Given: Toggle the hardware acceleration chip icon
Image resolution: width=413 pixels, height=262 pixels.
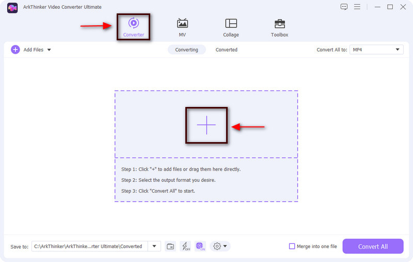Looking at the screenshot, I should 200,246.
